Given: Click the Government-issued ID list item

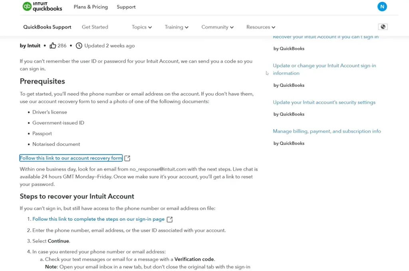Looking at the screenshot, I should coord(58,123).
